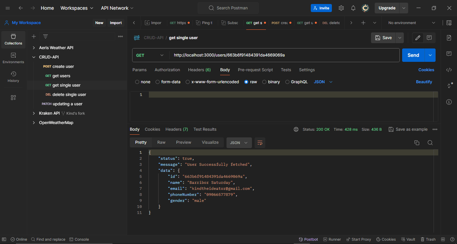Toggle response line wrap icon
The height and width of the screenshot is (244, 457).
(260, 143)
